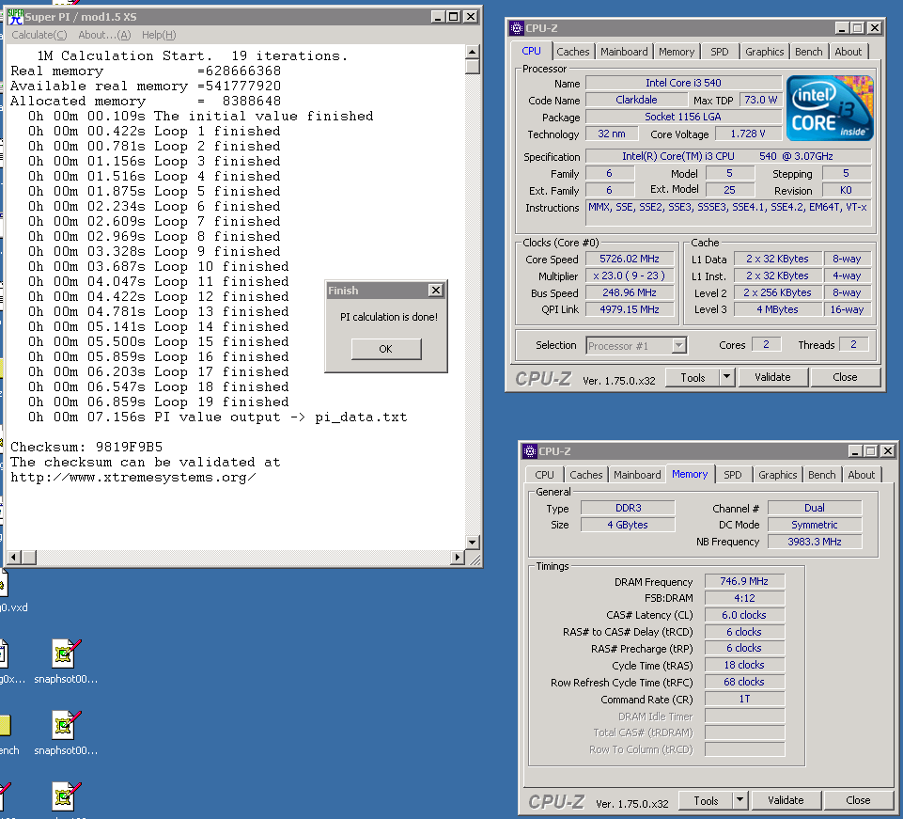Close the bottom CPU-Z Memory window via X
The width and height of the screenshot is (903, 819).
tap(887, 450)
